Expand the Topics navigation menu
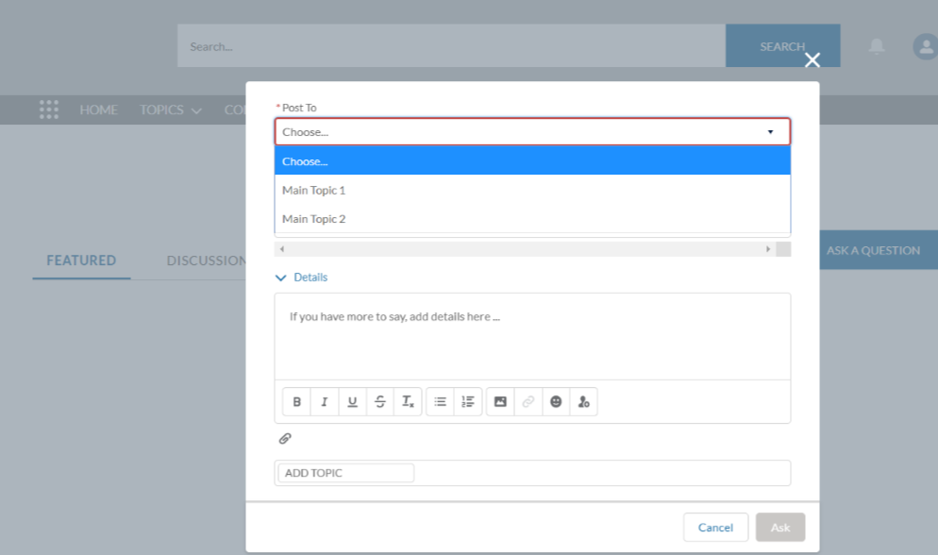938x555 pixels. click(171, 109)
